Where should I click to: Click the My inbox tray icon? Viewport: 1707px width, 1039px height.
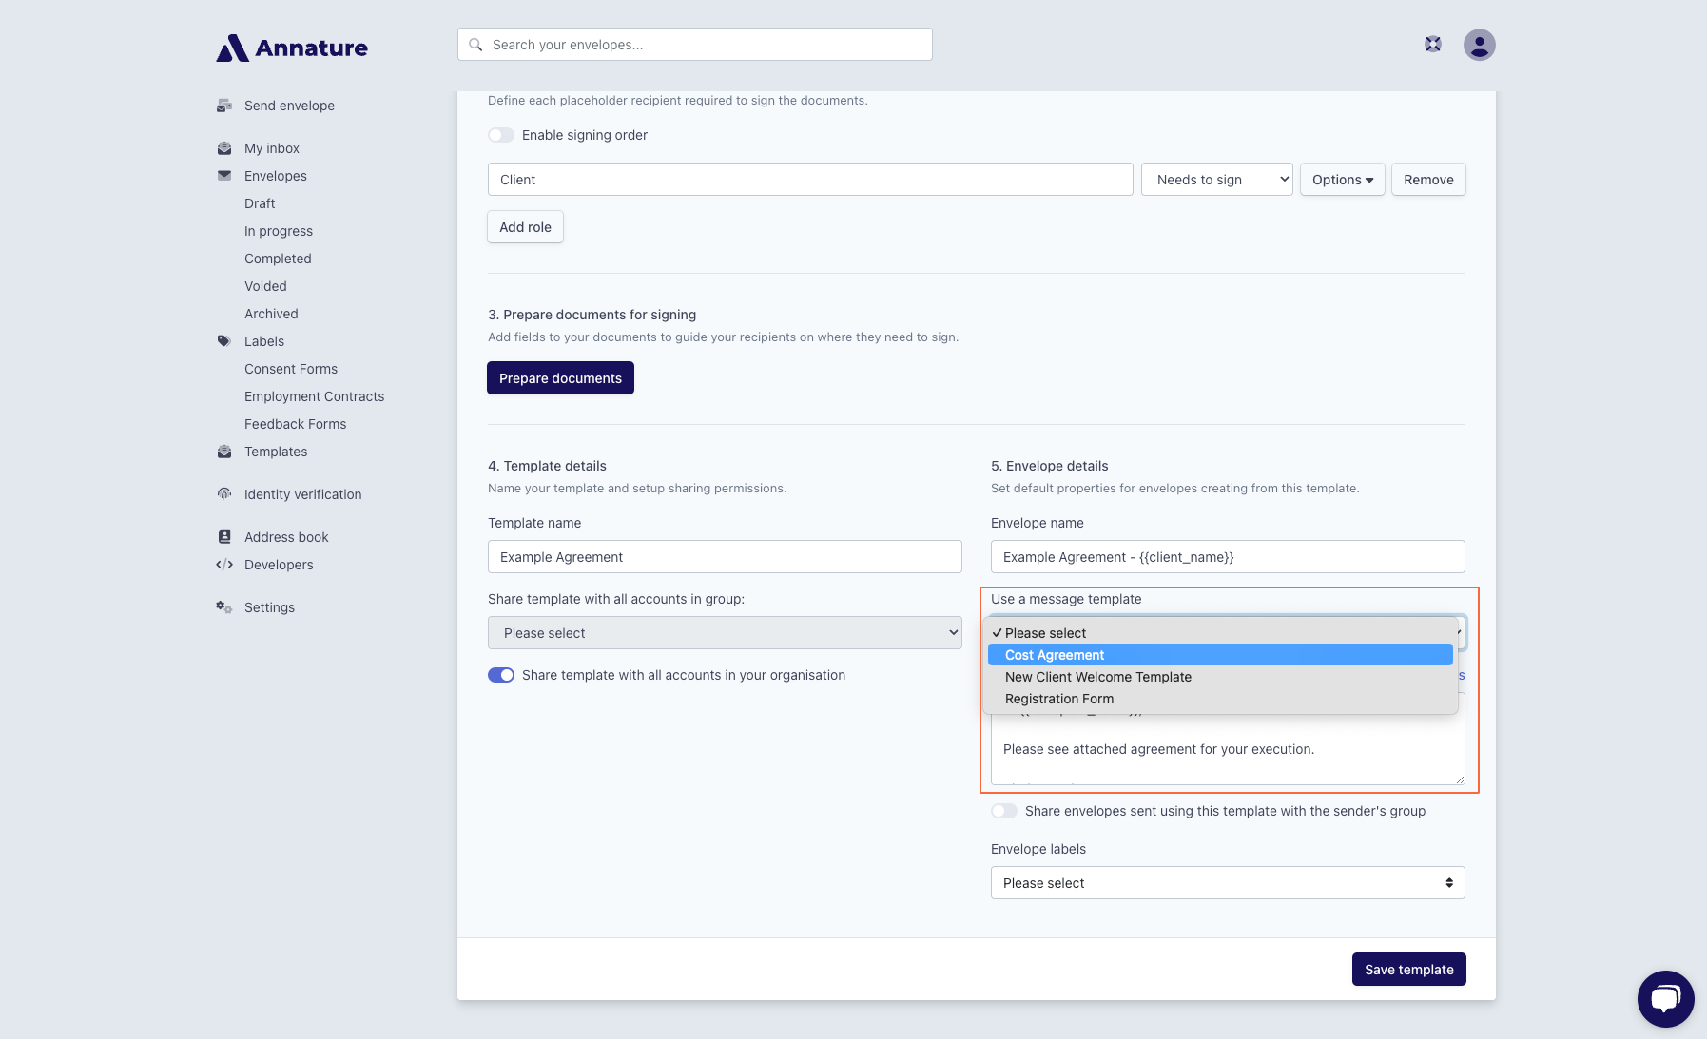(x=224, y=148)
